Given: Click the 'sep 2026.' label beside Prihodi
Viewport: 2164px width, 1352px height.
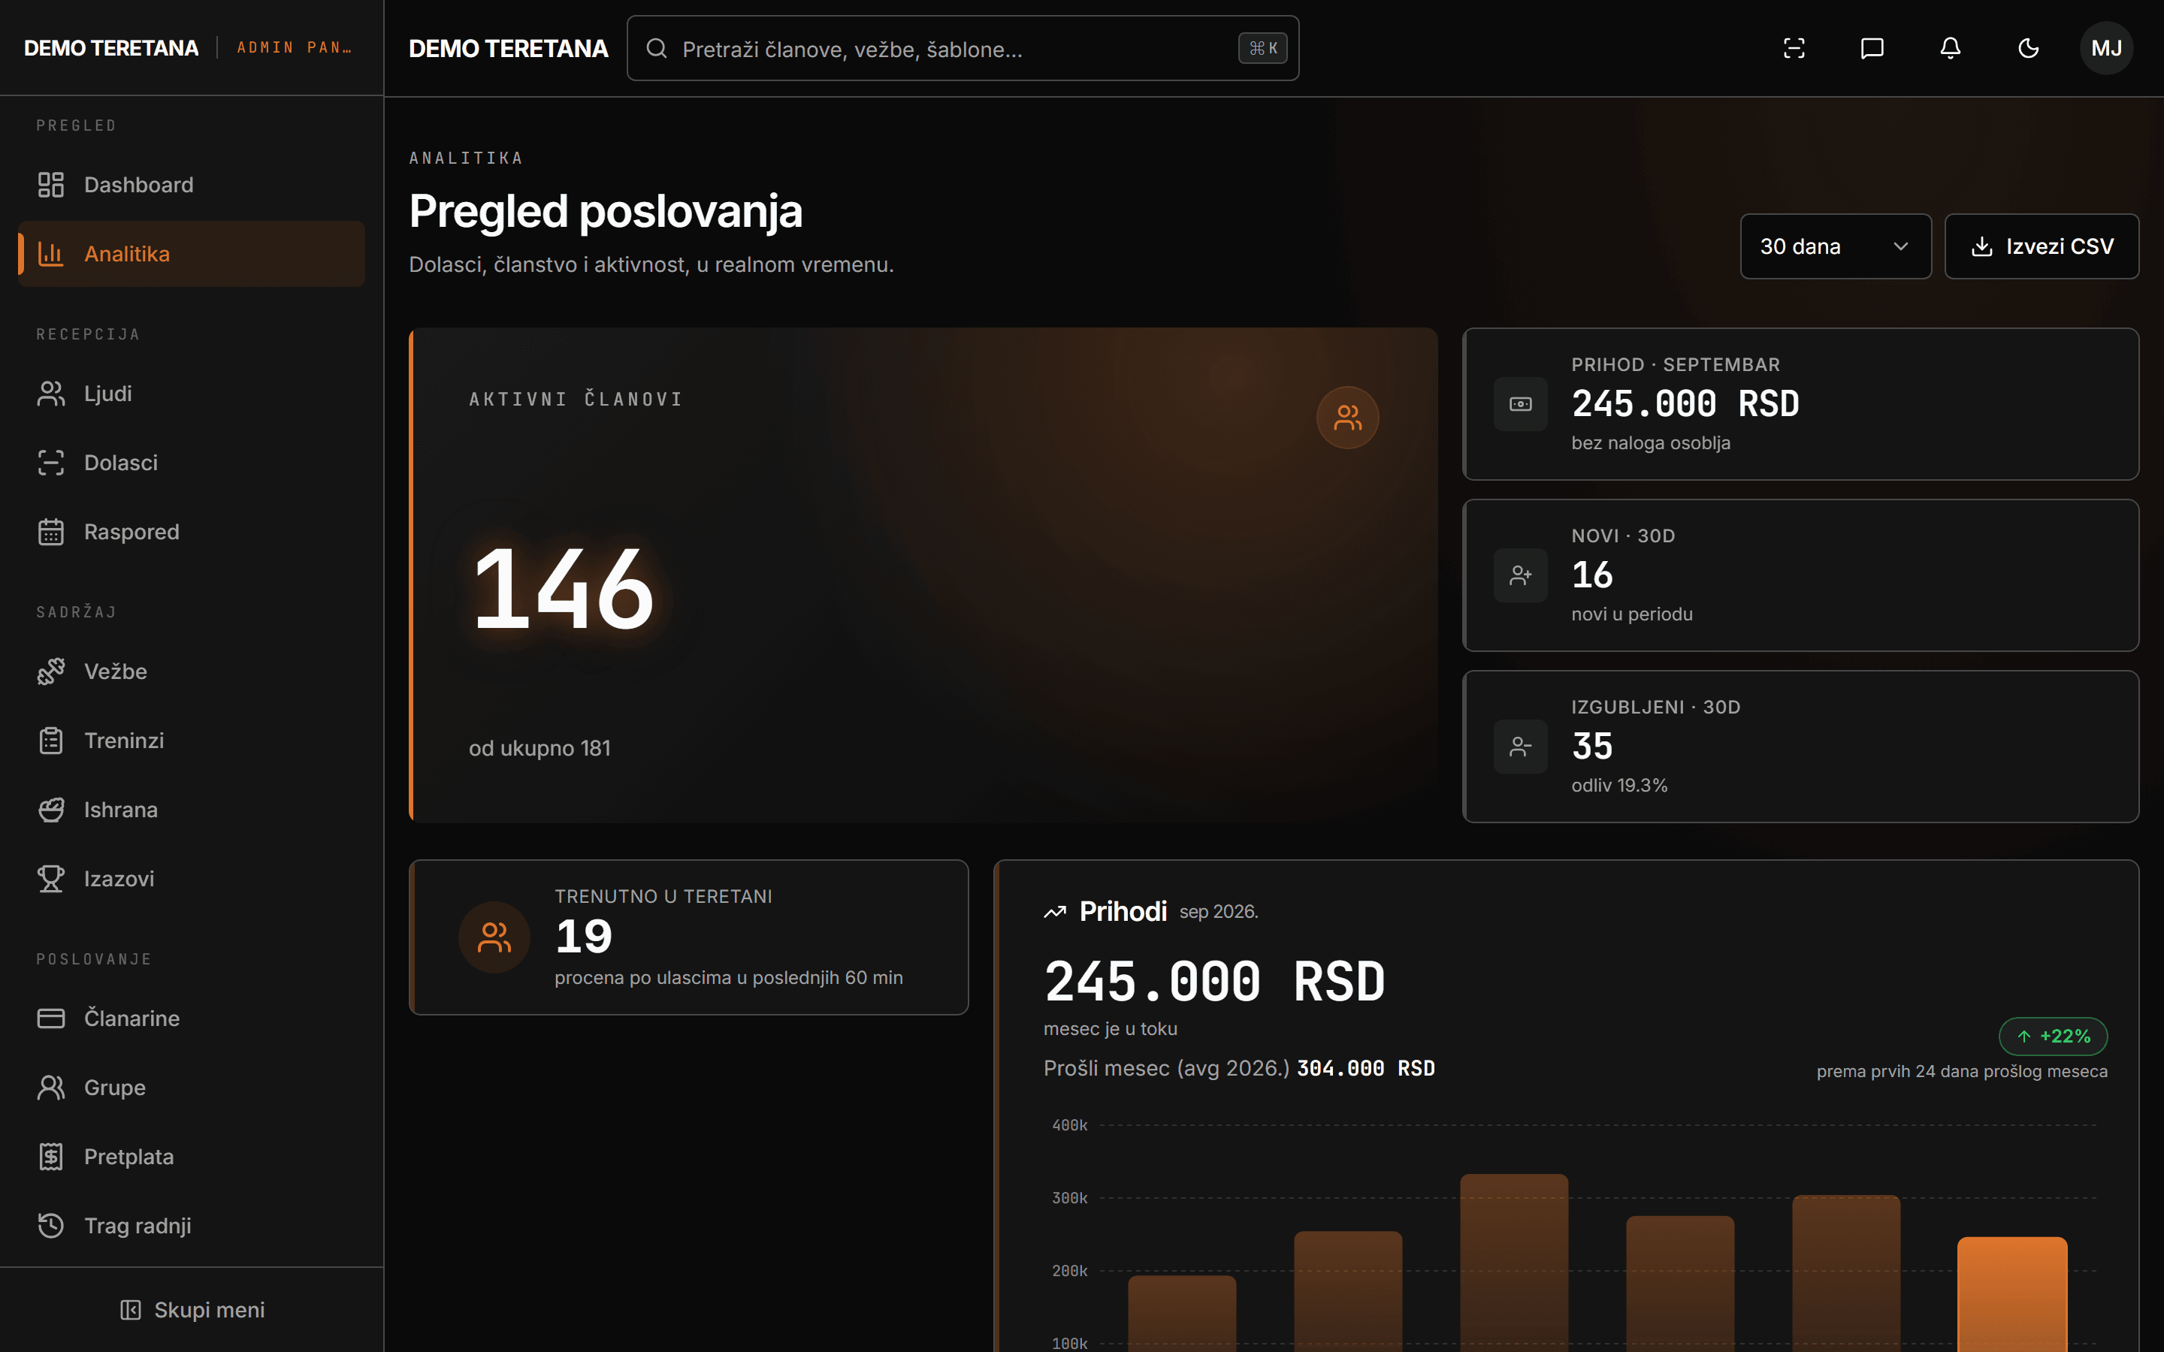Looking at the screenshot, I should coord(1218,912).
